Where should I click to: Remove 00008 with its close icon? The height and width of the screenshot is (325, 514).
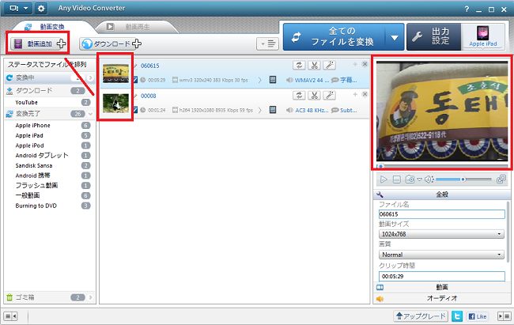(365, 94)
